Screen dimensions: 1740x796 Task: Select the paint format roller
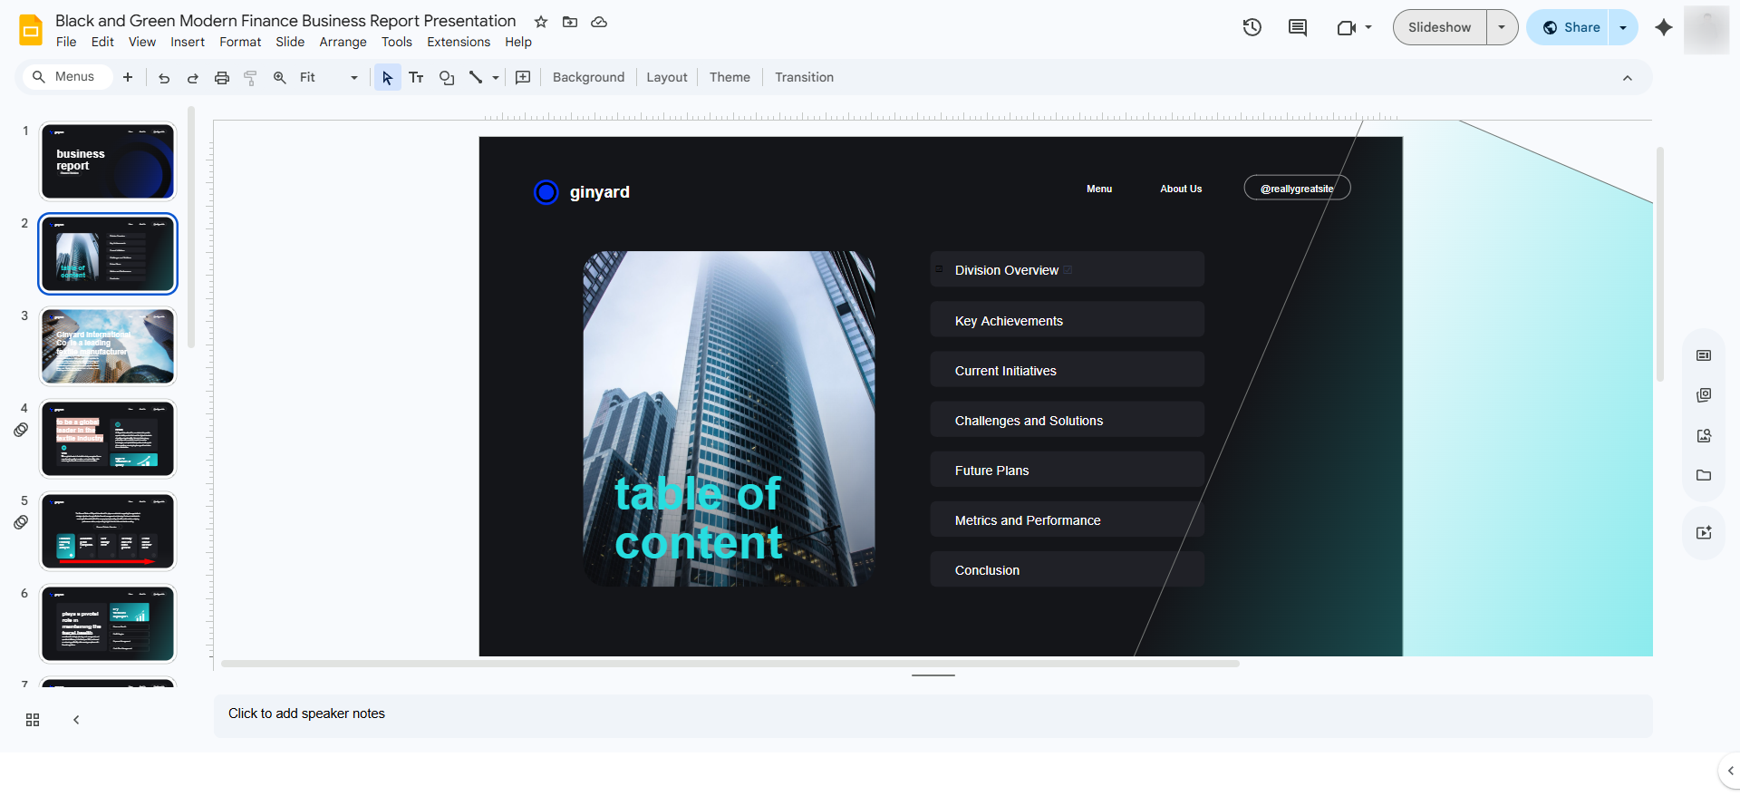[x=251, y=78]
